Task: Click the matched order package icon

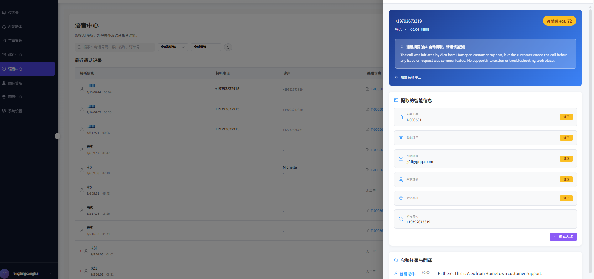Action: pos(401,138)
